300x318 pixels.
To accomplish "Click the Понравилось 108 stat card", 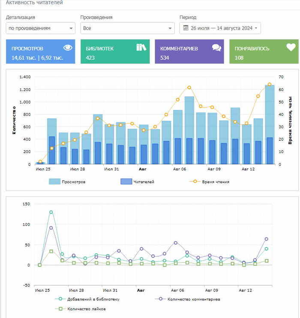I will point(264,52).
